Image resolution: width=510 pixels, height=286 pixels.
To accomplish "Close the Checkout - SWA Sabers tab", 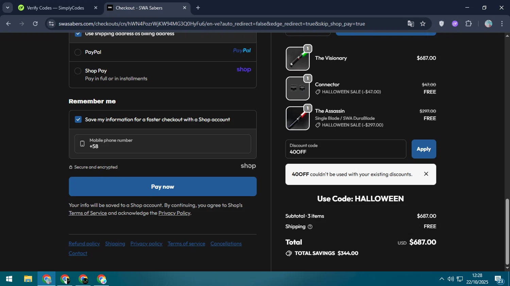I will (x=185, y=8).
